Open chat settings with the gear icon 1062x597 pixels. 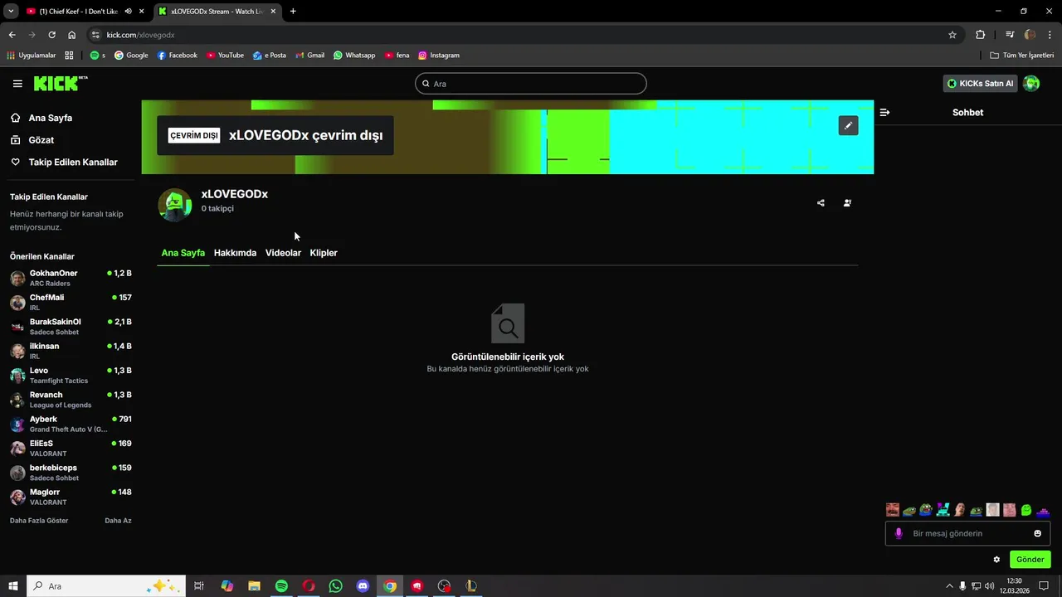pyautogui.click(x=996, y=560)
